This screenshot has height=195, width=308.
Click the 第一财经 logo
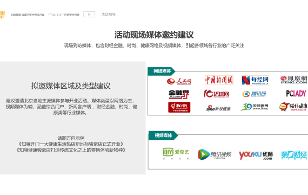[294, 155]
